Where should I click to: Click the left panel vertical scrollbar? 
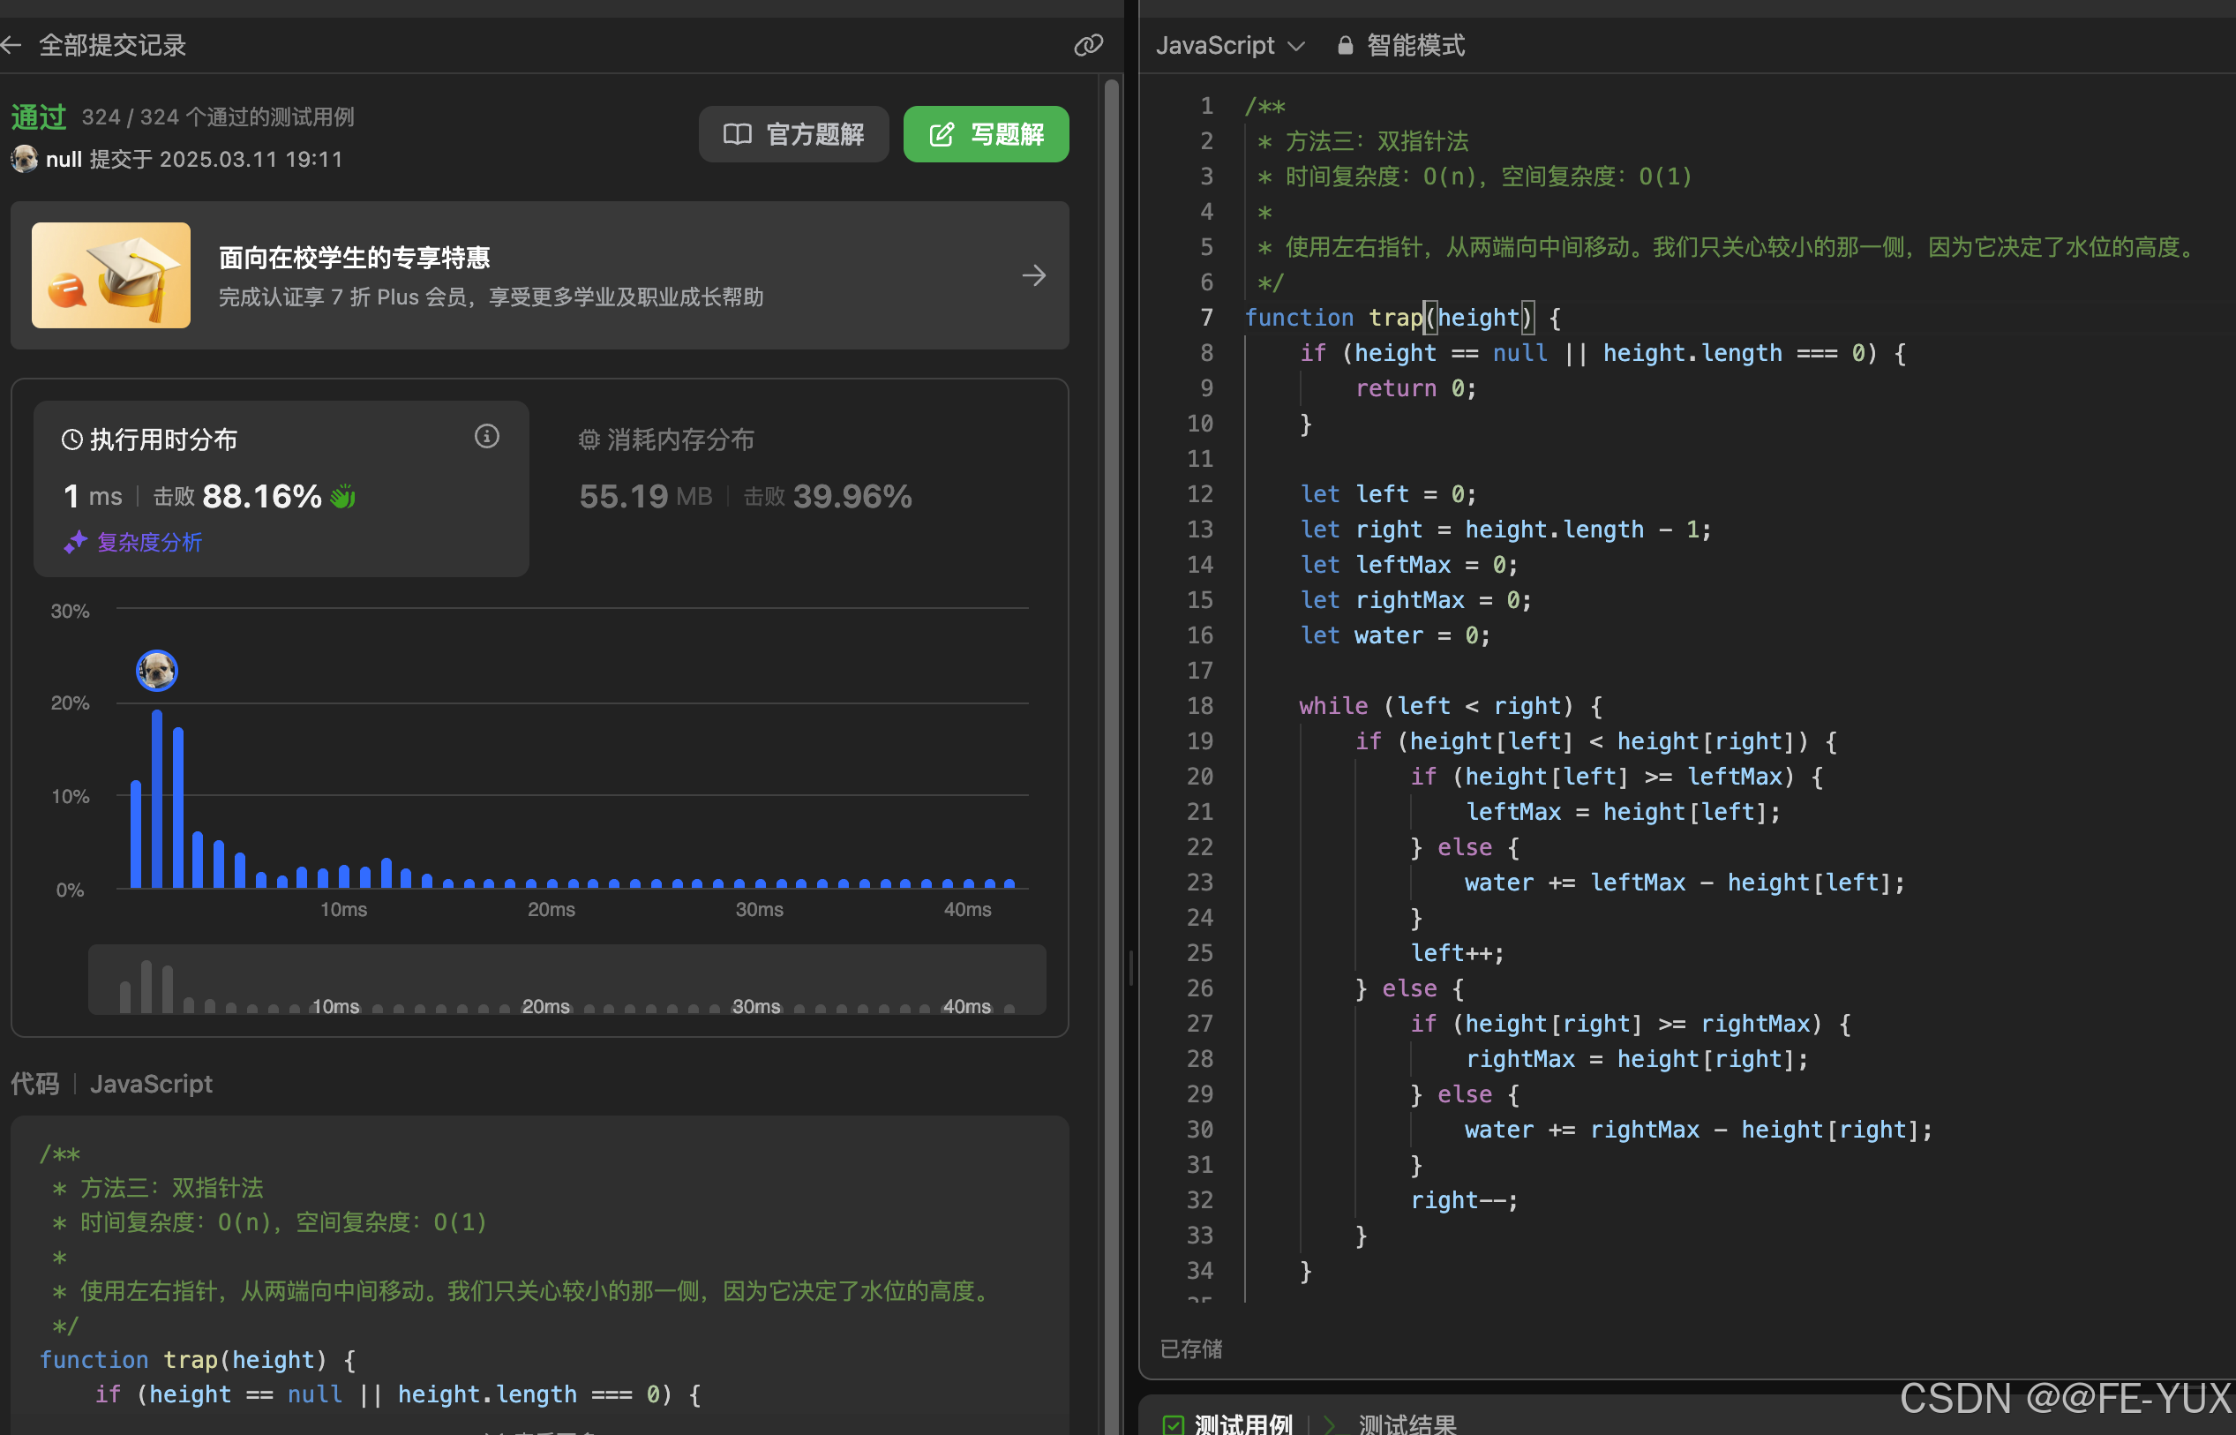click(x=1111, y=560)
